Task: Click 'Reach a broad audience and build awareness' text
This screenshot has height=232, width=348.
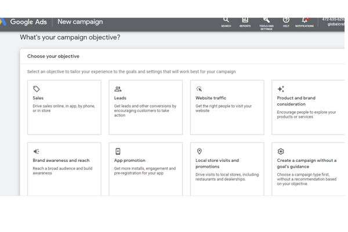Action: pyautogui.click(x=63, y=171)
